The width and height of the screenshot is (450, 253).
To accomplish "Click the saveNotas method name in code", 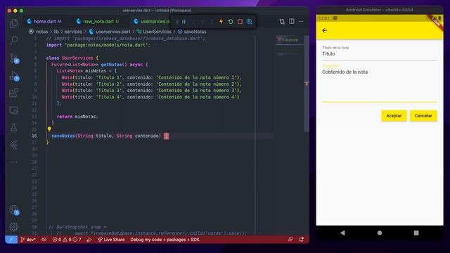I will coord(63,136).
